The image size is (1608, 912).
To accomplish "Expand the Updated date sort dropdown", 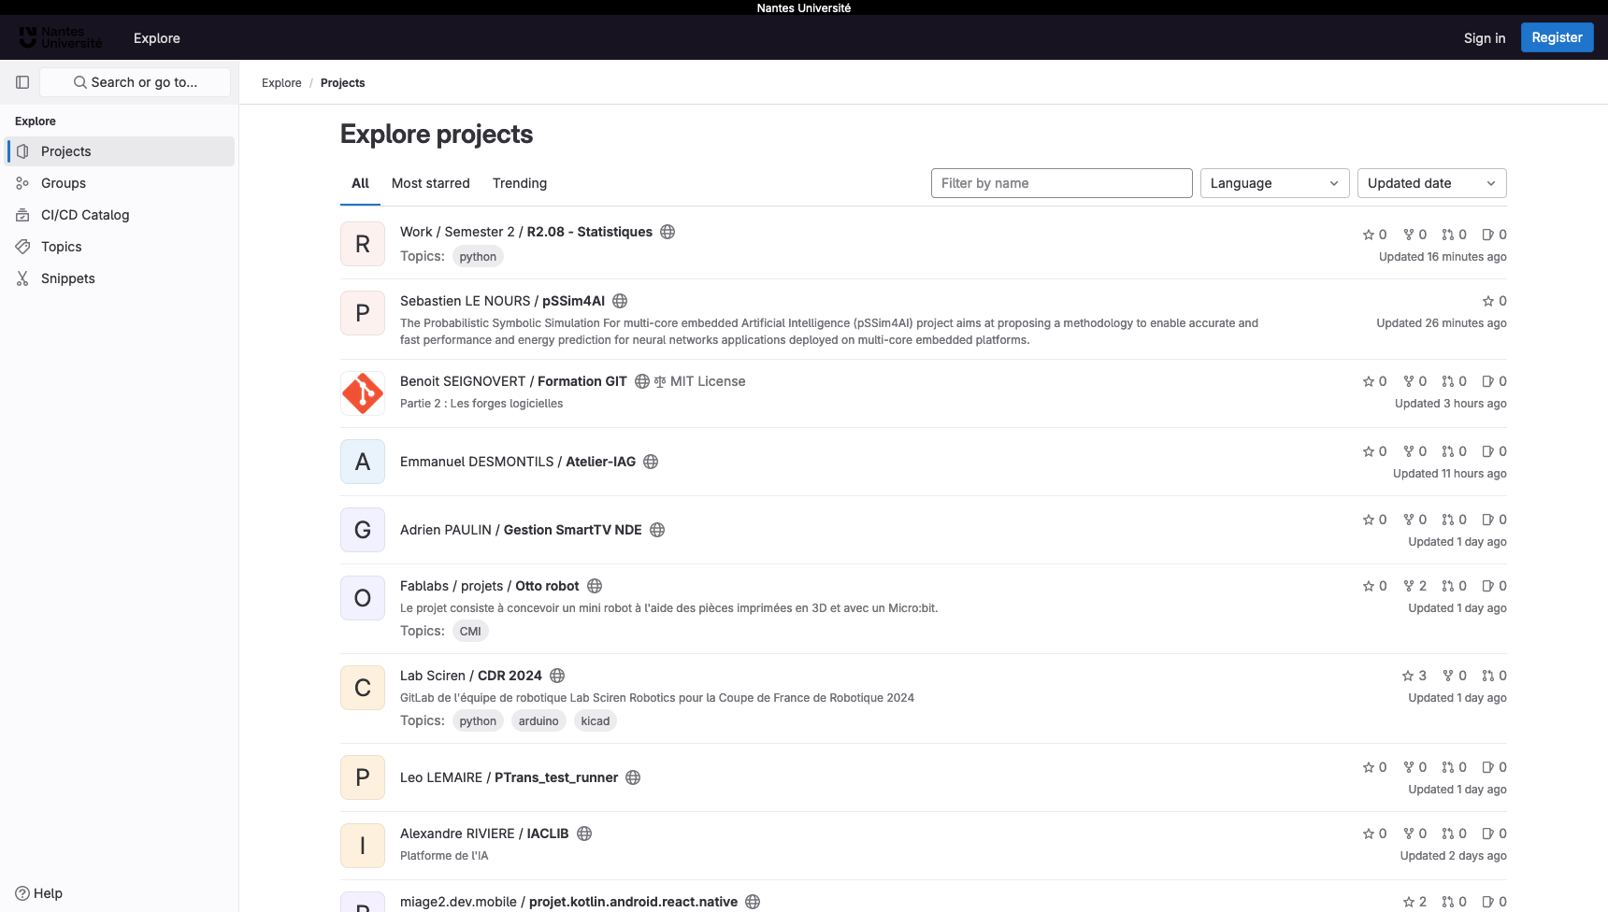I will (1431, 183).
